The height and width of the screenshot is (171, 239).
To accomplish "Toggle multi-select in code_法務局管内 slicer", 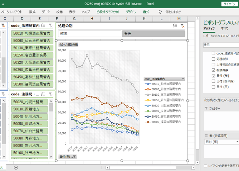I will point(43,25).
